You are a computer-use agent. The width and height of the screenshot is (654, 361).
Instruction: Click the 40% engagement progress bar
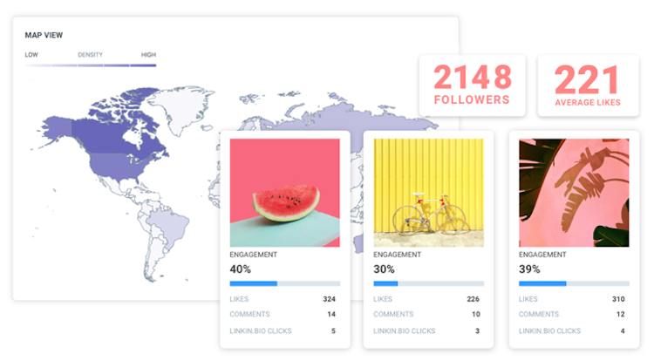(x=285, y=283)
